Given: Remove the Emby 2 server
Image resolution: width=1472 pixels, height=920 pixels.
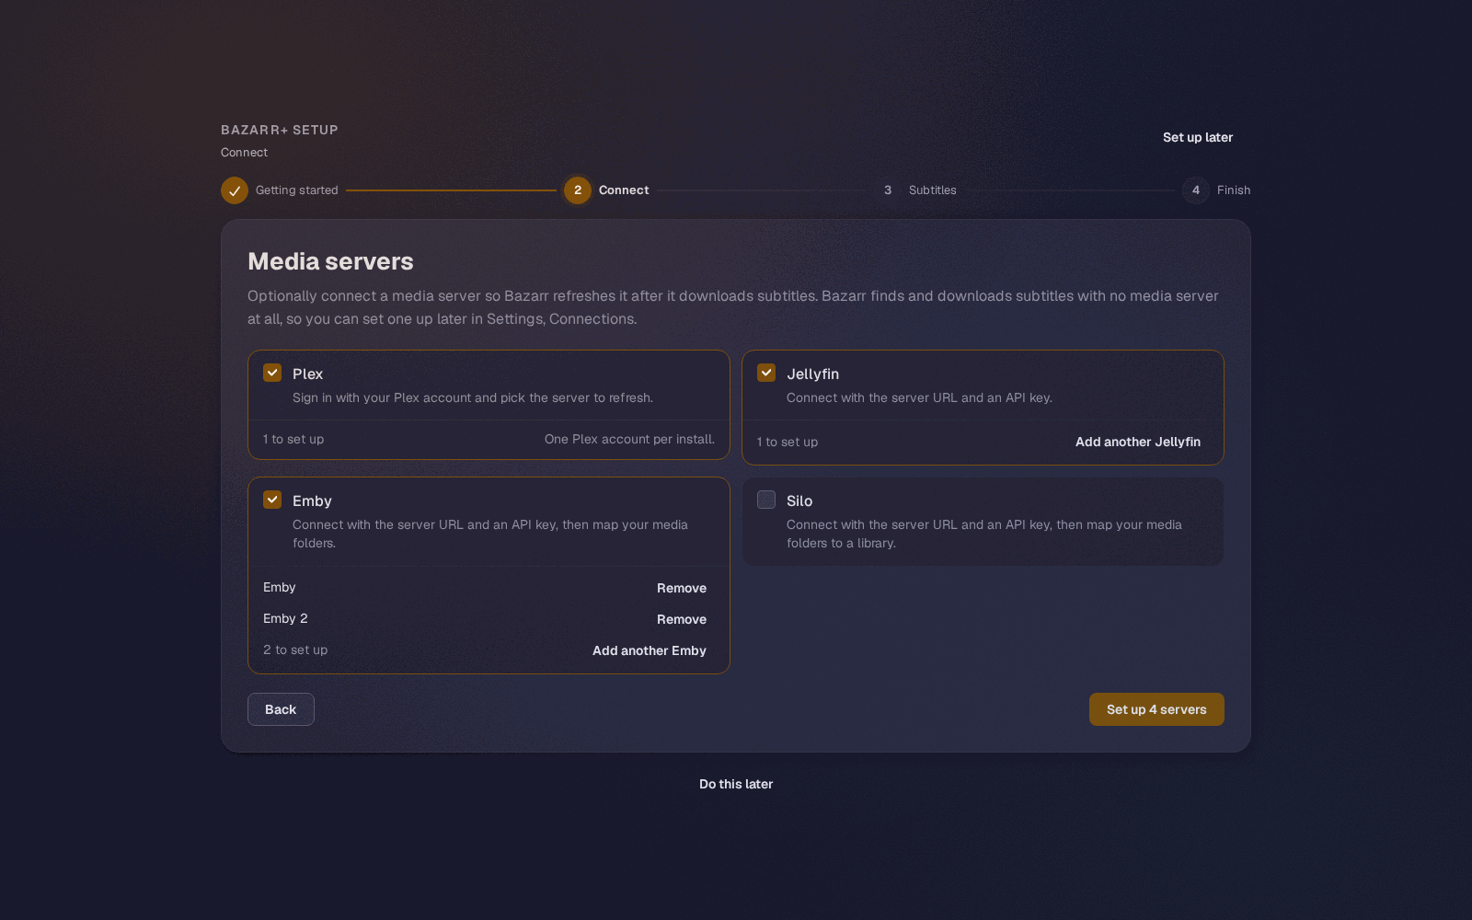Looking at the screenshot, I should pos(682,619).
